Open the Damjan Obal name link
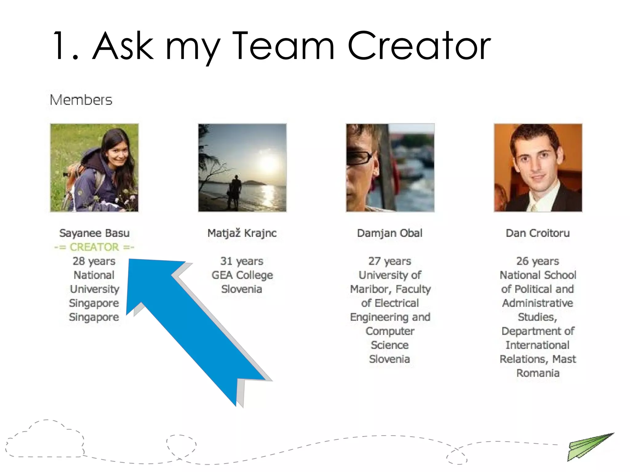Image resolution: width=630 pixels, height=472 pixels. (390, 233)
